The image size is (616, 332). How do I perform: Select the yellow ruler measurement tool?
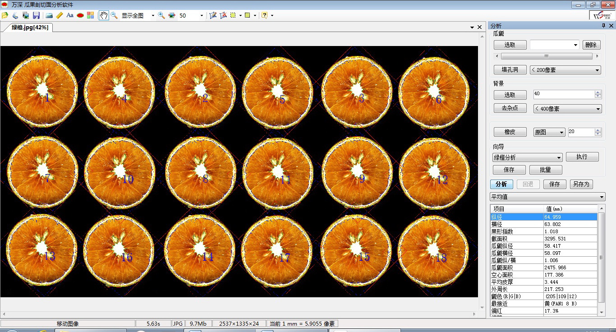[x=60, y=15]
